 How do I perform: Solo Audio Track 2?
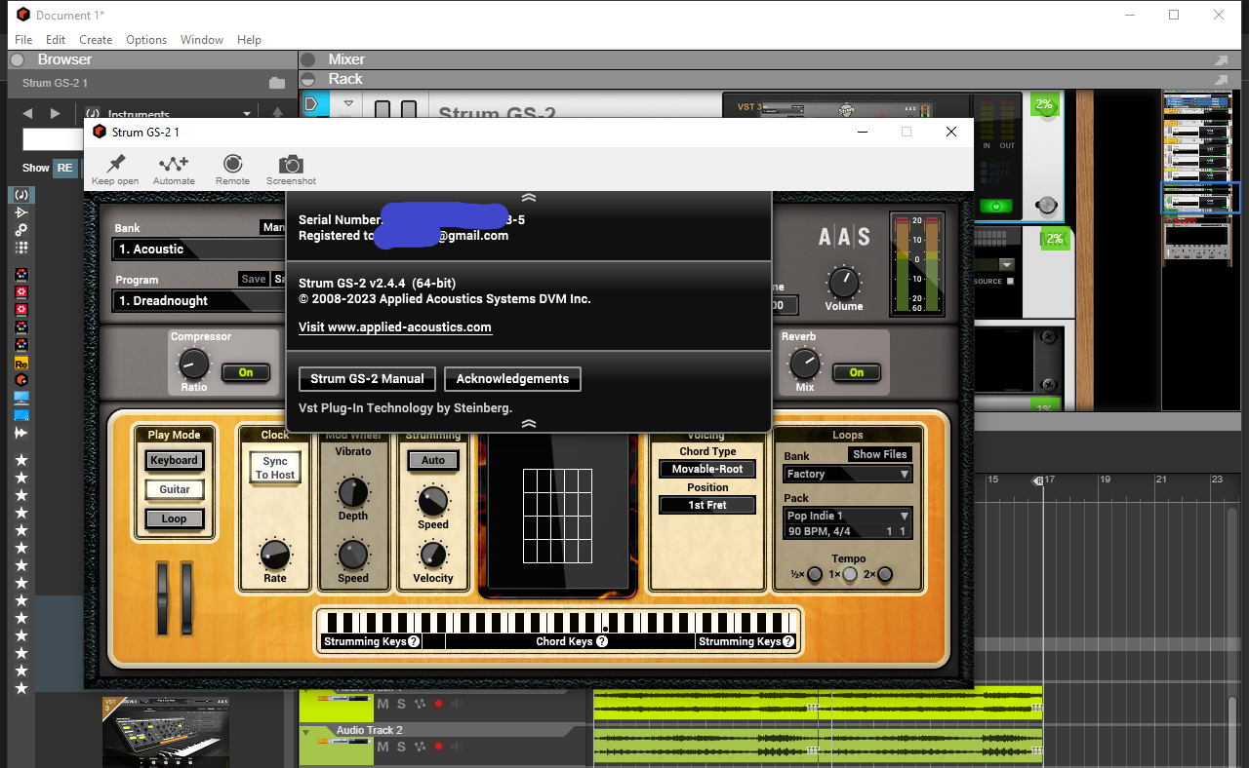tap(401, 747)
